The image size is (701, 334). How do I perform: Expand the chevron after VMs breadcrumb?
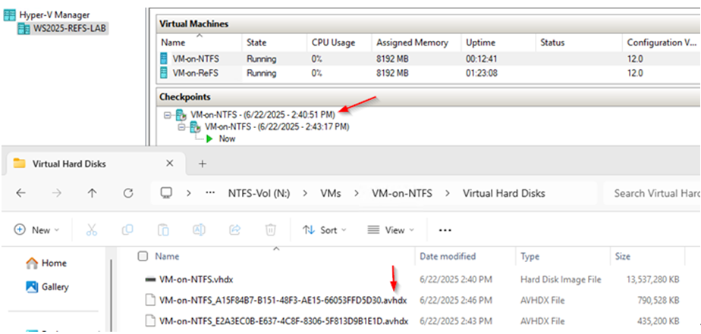coord(357,193)
